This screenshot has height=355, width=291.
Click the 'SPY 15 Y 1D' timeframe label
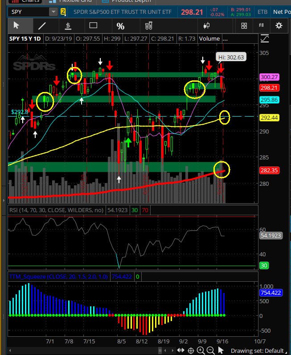point(25,39)
